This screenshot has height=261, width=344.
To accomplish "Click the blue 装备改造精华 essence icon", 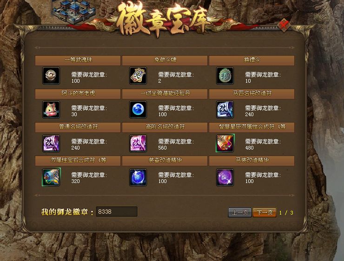I will click(138, 177).
